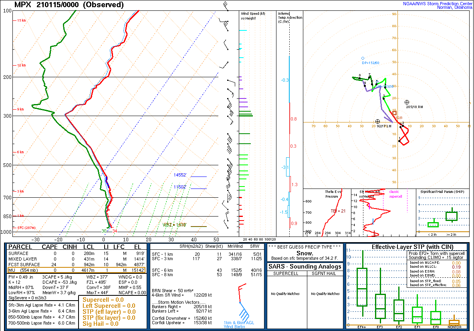This screenshot has width=474, height=331.
Task: Click the 'Corfidi Downshear = 152/60 kt' line
Action: [x=182, y=318]
